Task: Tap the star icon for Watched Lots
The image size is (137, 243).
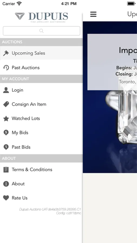Action: 6,119
